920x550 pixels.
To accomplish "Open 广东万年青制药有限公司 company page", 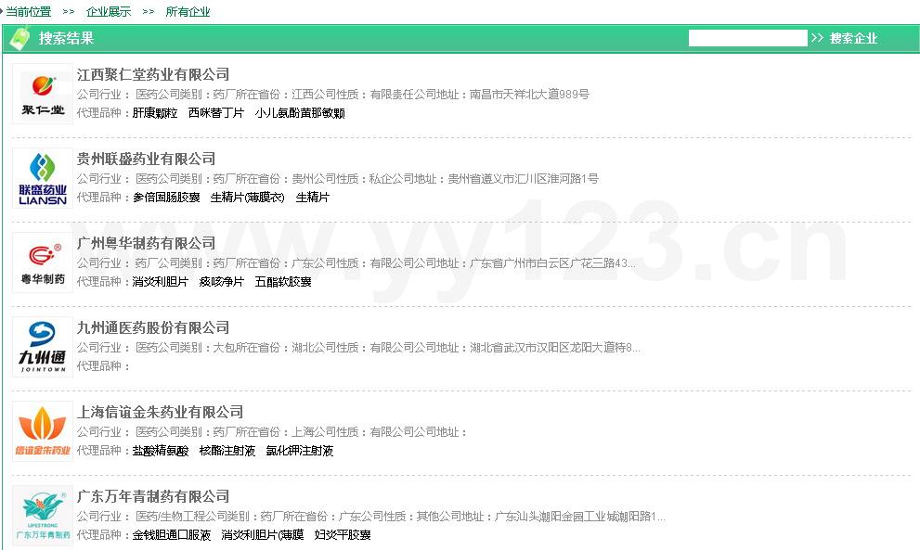I will click(x=153, y=496).
